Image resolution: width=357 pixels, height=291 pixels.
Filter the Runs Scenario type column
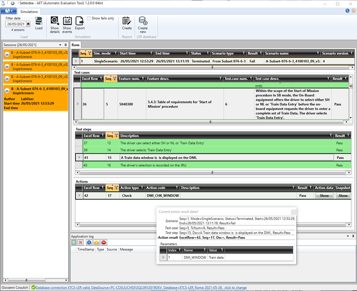pos(244,53)
